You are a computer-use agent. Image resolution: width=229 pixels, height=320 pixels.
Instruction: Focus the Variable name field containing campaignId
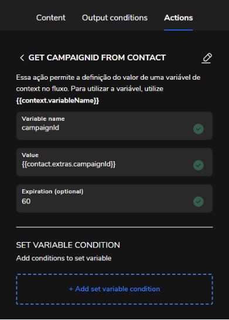[x=114, y=125]
